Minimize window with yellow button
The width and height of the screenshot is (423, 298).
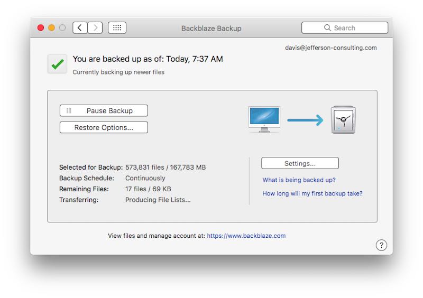point(51,28)
